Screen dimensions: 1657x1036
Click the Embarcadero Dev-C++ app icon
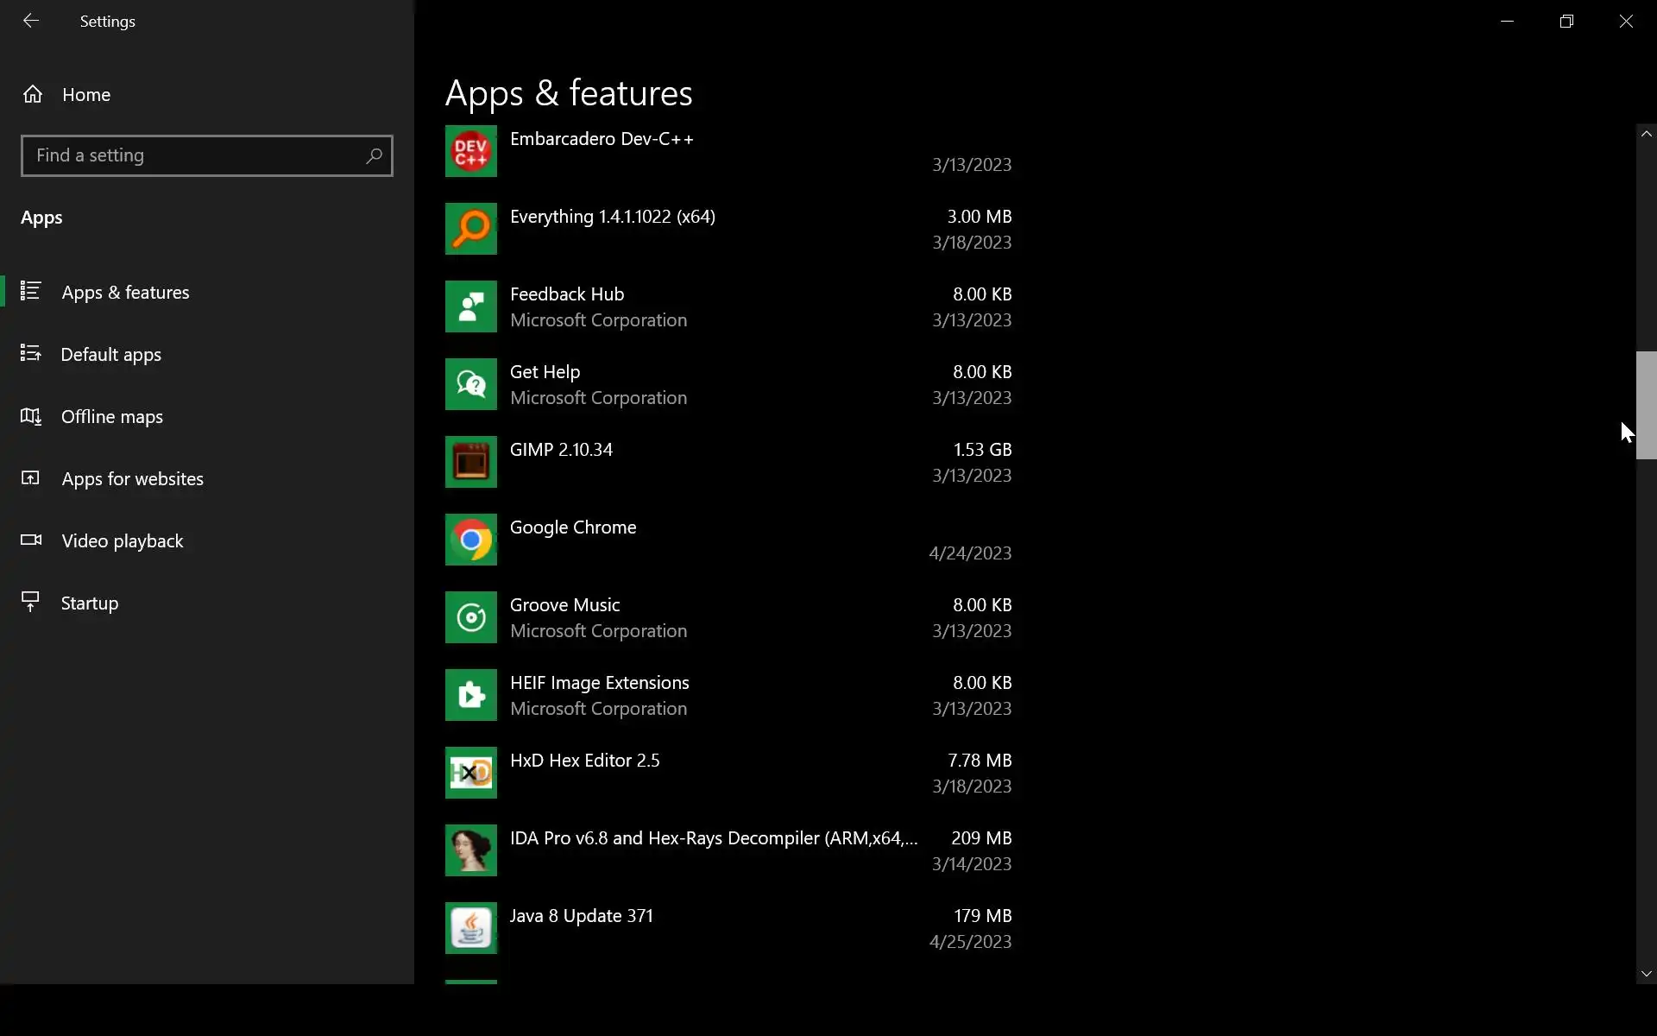pos(470,151)
